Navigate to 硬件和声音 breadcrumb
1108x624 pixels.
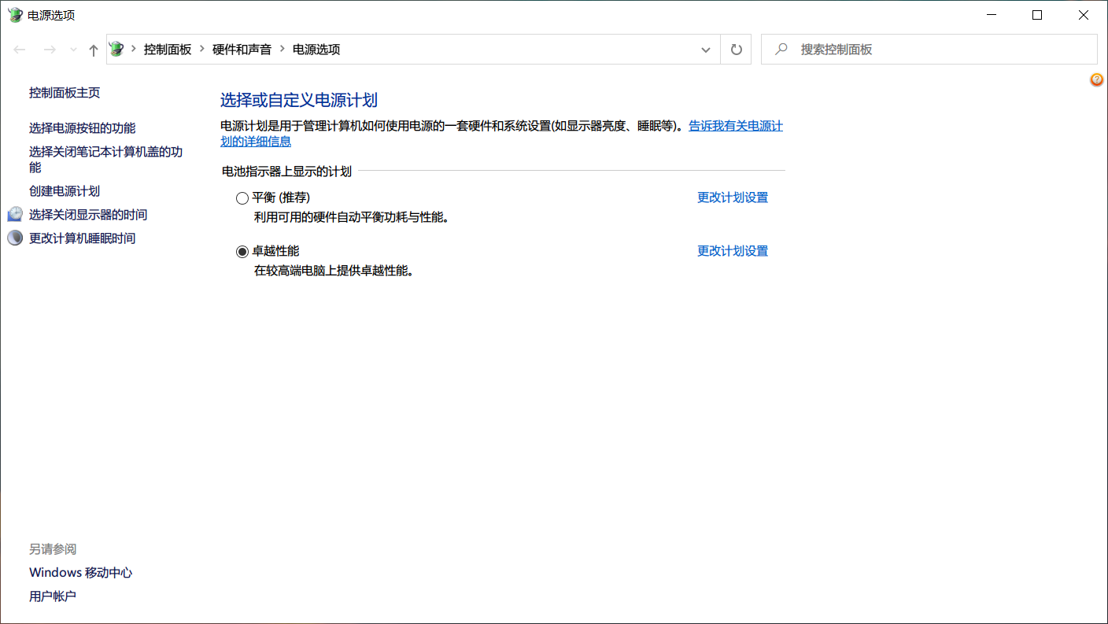(x=242, y=50)
